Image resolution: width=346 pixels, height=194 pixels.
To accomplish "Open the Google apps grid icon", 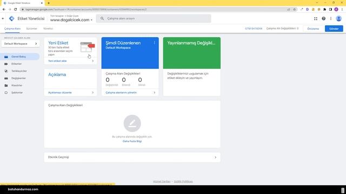I will point(316,19).
